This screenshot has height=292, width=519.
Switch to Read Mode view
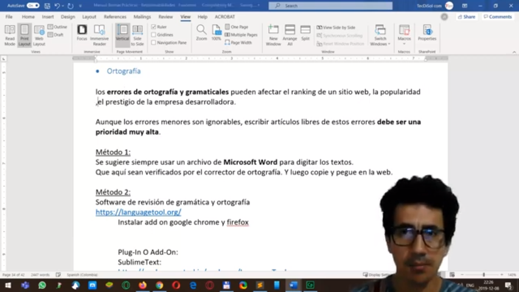[x=10, y=35]
